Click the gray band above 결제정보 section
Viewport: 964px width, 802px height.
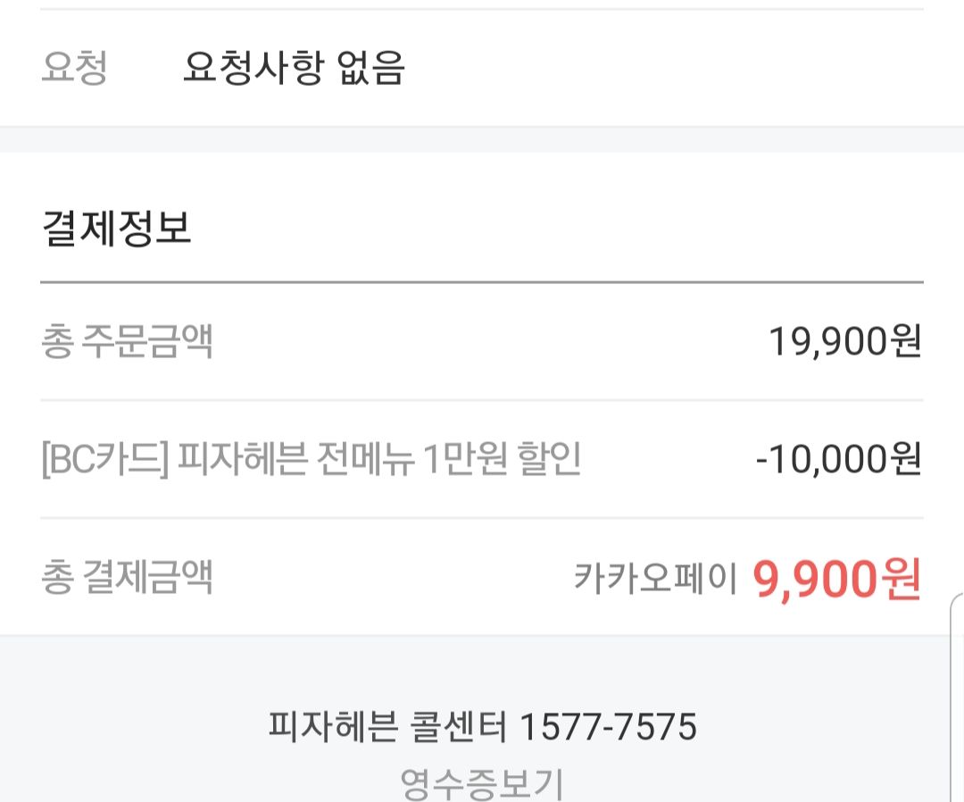coord(482,139)
